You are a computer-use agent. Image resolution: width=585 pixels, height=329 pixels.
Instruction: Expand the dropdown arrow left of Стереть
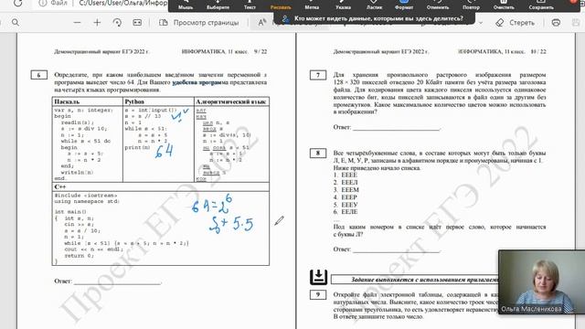pos(481,23)
